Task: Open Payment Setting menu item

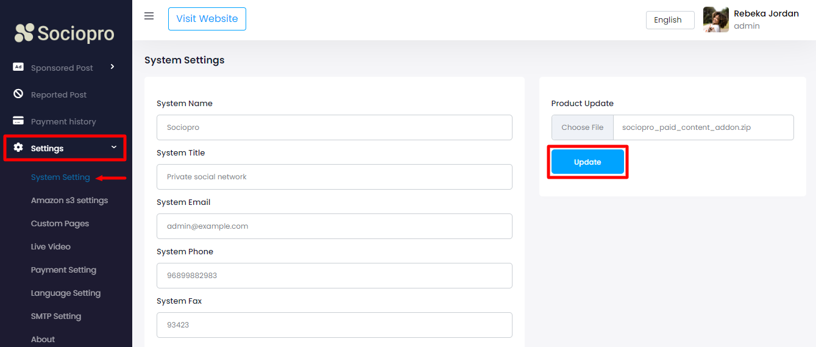Action: pyautogui.click(x=63, y=270)
